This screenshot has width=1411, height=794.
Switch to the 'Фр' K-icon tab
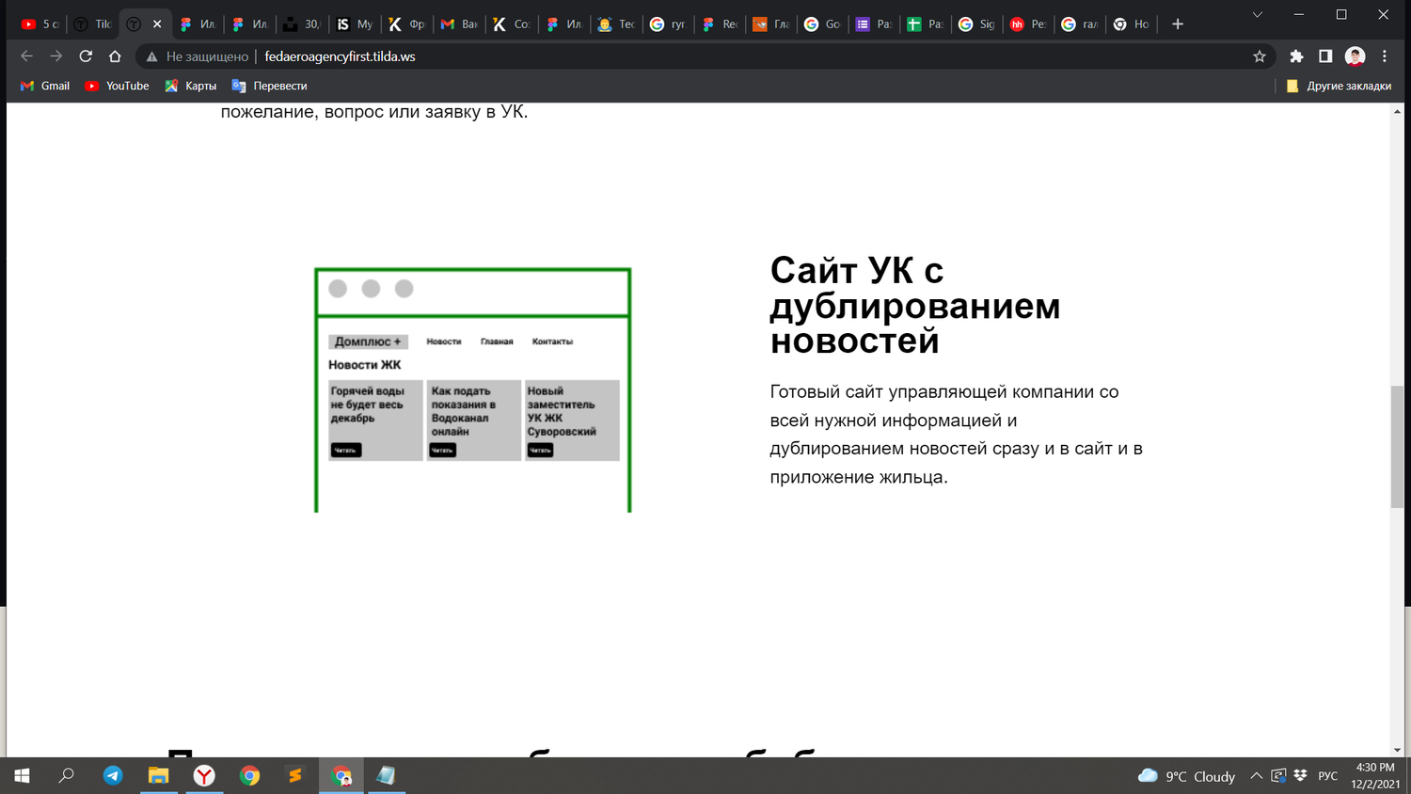click(x=407, y=24)
